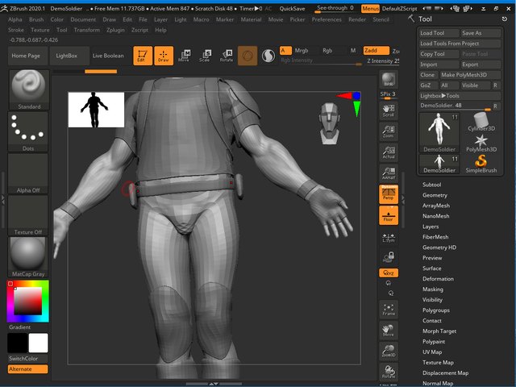Screen dimensions: 516x387
Task: Open the Deformation section
Action: tap(438, 279)
